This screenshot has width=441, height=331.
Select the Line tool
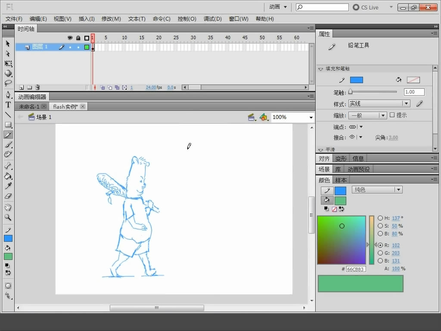point(8,115)
